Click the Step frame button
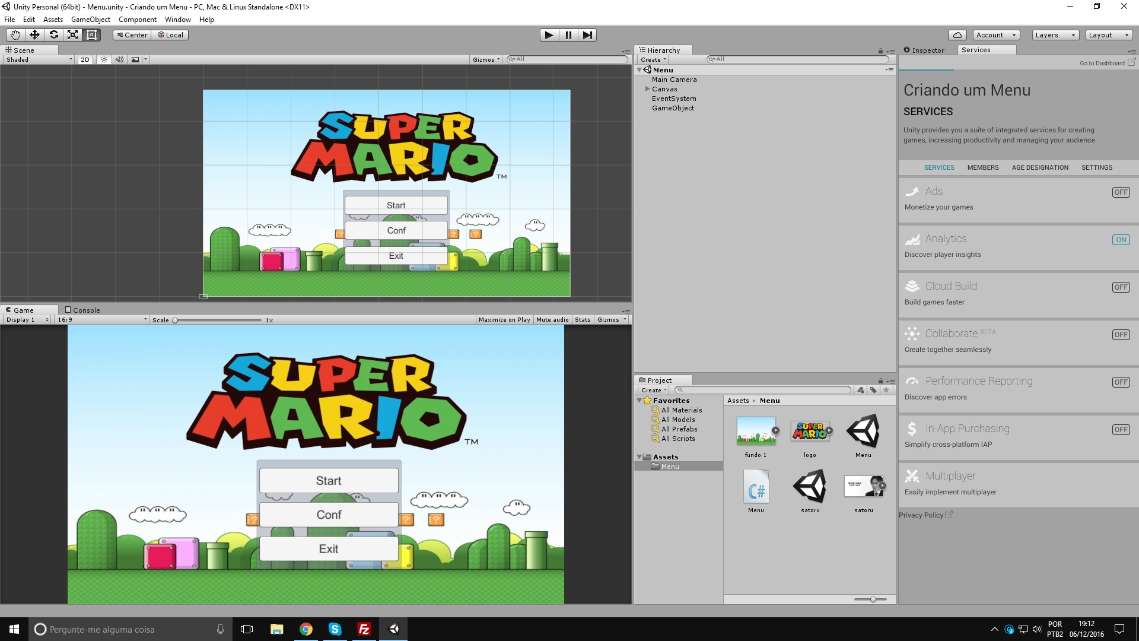The width and height of the screenshot is (1139, 641). point(587,35)
